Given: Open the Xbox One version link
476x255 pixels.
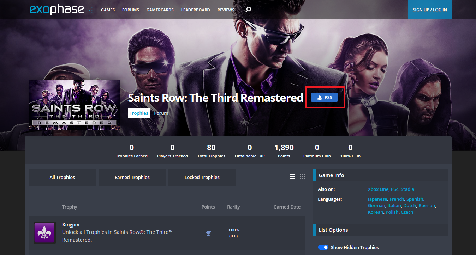Looking at the screenshot, I should coord(378,189).
